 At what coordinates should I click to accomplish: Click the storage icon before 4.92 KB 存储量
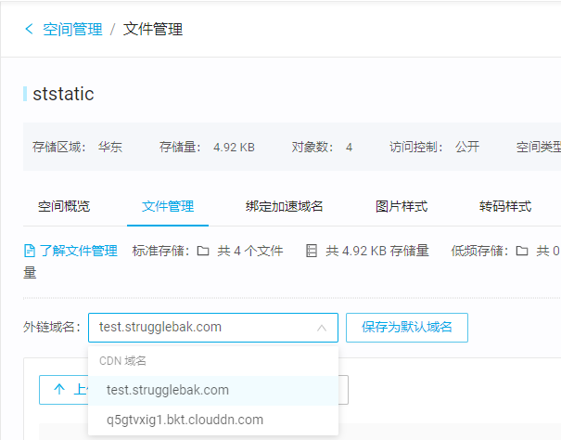(x=311, y=251)
